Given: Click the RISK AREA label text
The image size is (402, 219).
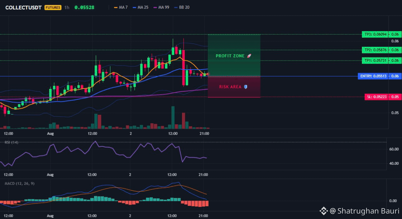Looking at the screenshot, I should pyautogui.click(x=230, y=87).
